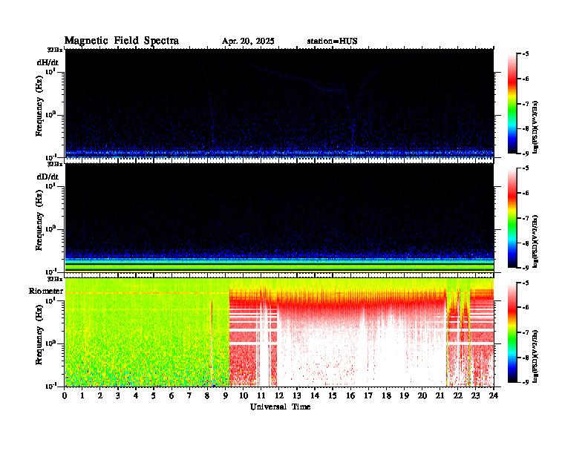Click hour tick label "24" on time axis

[494, 396]
